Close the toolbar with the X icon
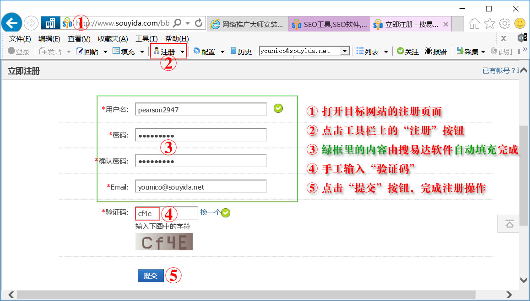 click(503, 38)
